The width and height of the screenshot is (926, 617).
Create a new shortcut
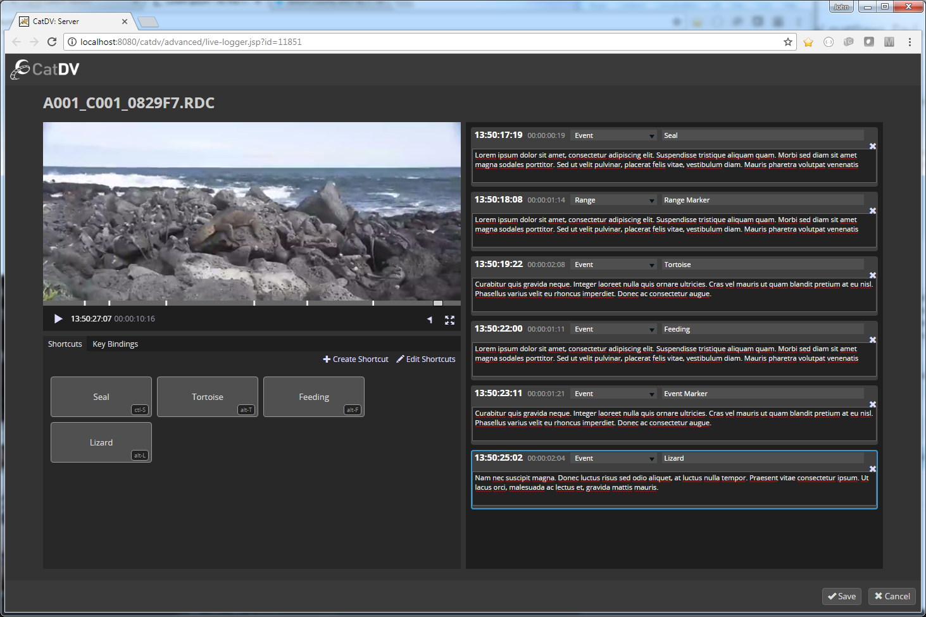(x=356, y=359)
